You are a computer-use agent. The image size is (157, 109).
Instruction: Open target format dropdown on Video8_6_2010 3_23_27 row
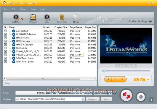click(80, 55)
